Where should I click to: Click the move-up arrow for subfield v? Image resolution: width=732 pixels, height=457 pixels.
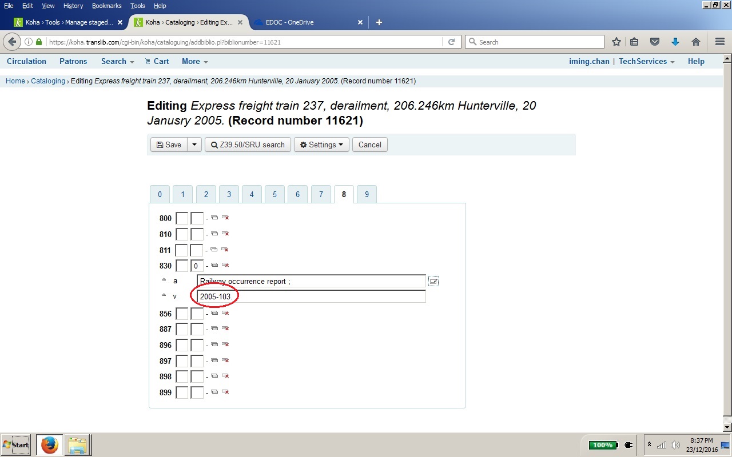(x=164, y=295)
